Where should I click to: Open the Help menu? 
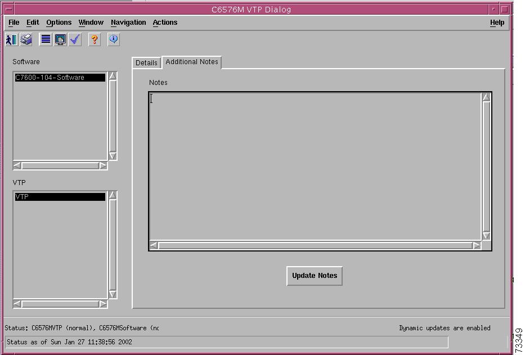pos(497,23)
